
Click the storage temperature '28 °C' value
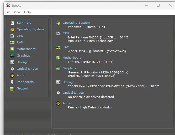155,86
